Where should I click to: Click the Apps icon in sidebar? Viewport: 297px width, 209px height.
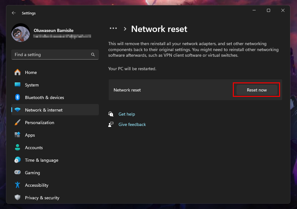point(18,135)
